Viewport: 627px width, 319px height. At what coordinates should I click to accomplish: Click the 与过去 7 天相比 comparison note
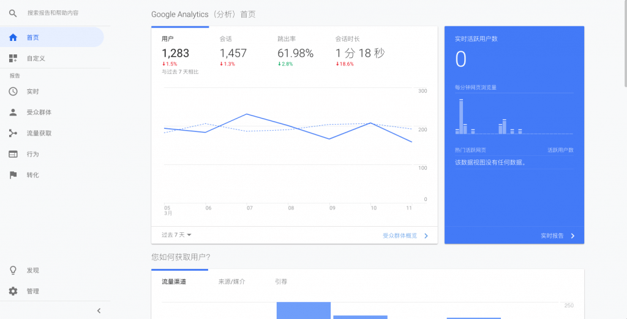click(180, 72)
